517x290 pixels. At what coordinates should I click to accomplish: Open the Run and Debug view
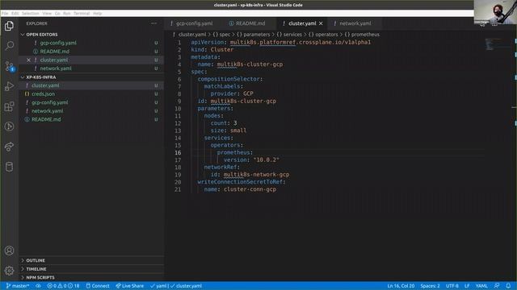pos(9,86)
